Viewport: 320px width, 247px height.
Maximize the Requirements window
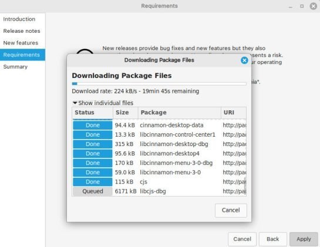[302, 6]
